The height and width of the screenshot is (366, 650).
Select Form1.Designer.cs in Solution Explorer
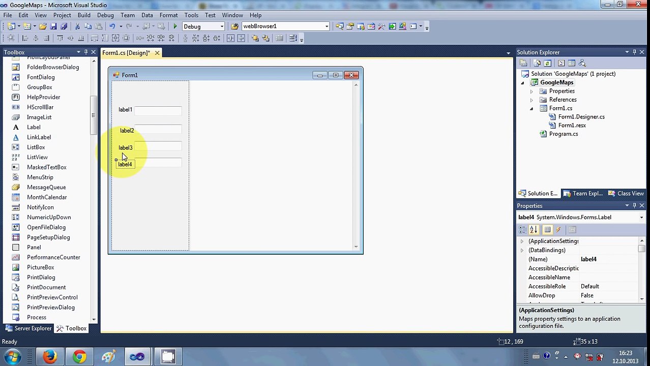(x=581, y=117)
